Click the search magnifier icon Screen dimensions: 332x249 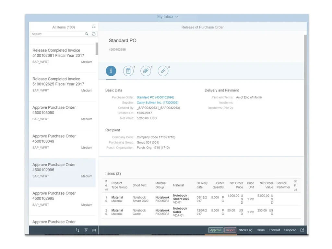[x=87, y=34]
